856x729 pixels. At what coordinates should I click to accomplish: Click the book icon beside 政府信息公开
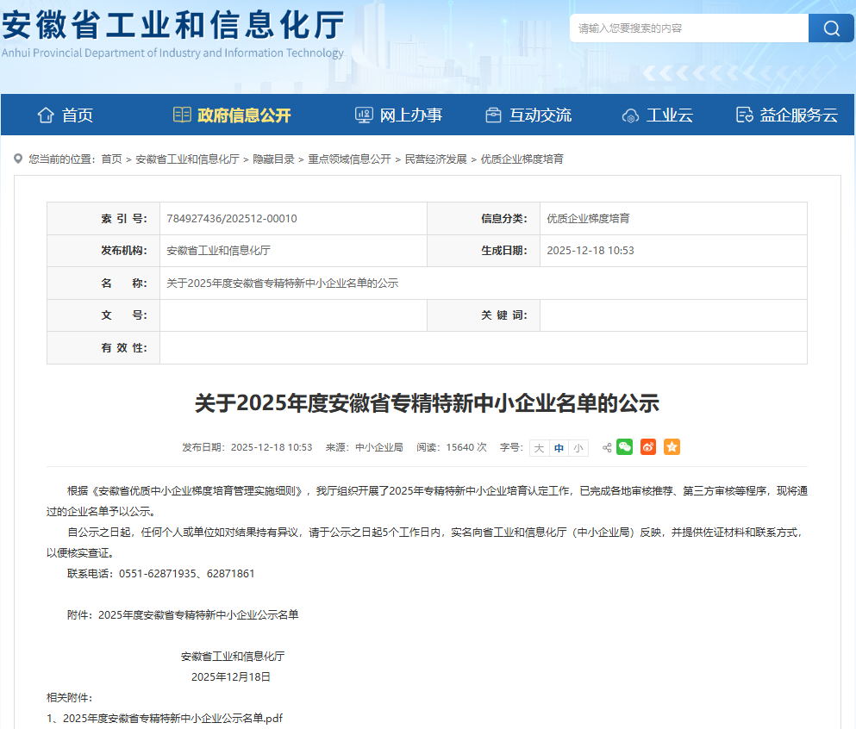click(182, 115)
